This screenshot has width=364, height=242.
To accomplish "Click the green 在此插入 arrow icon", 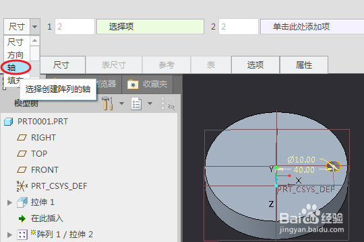I will pyautogui.click(x=22, y=218).
